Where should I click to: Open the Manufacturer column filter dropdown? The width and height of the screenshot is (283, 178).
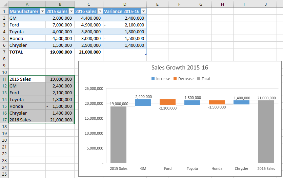42,12
